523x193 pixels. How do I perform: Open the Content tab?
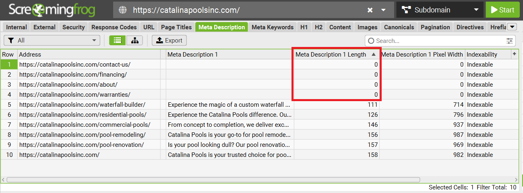point(340,27)
